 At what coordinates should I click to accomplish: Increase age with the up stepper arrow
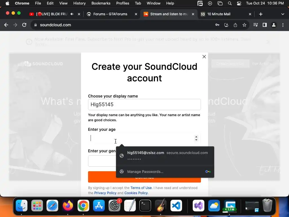[196, 137]
